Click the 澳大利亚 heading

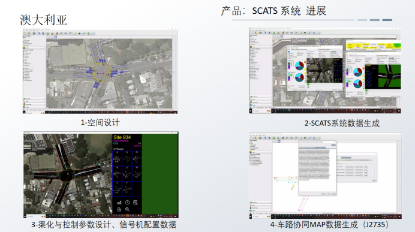click(x=43, y=20)
